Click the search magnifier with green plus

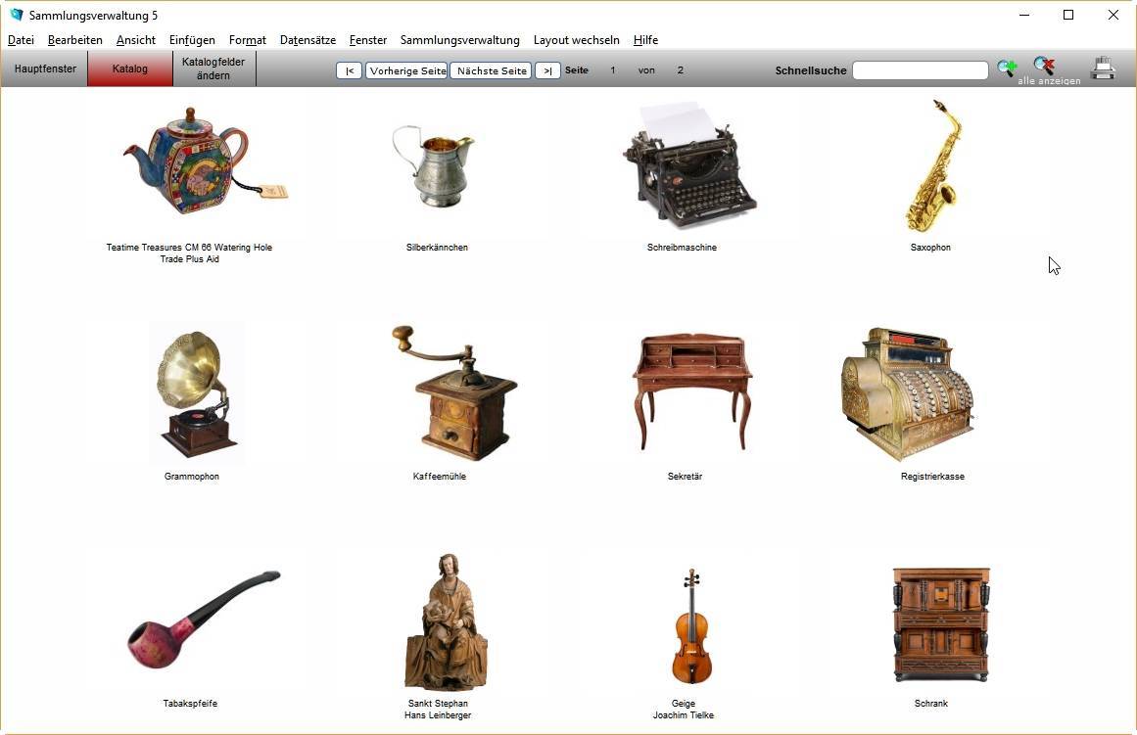coord(1006,69)
